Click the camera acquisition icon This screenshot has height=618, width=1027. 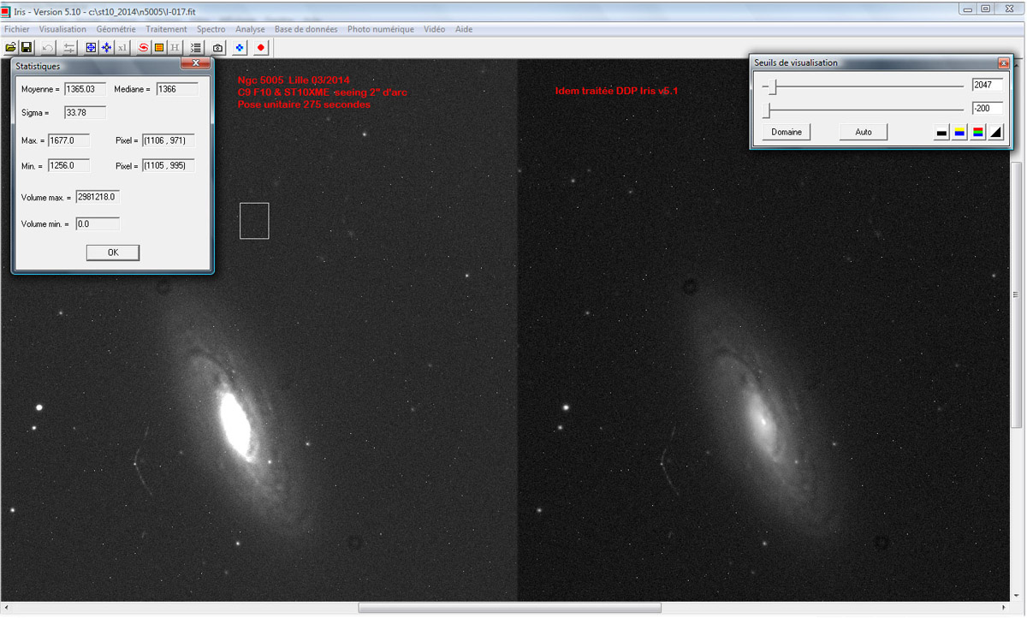(x=218, y=47)
